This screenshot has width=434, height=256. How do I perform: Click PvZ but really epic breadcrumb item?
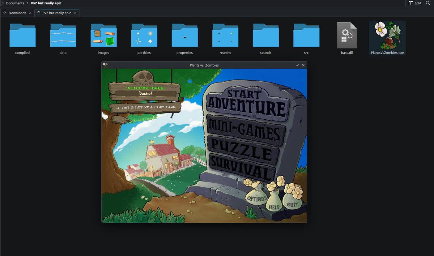(x=46, y=3)
